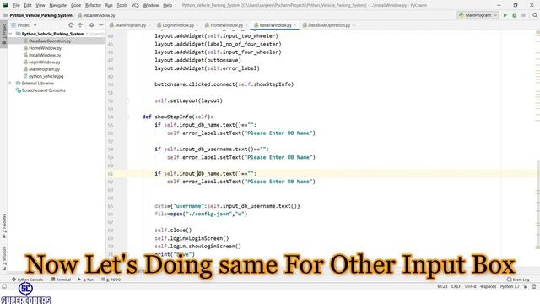Screen dimensions: 540x304
Task: Toggle the Structure tool window side tab
Action: (3, 258)
